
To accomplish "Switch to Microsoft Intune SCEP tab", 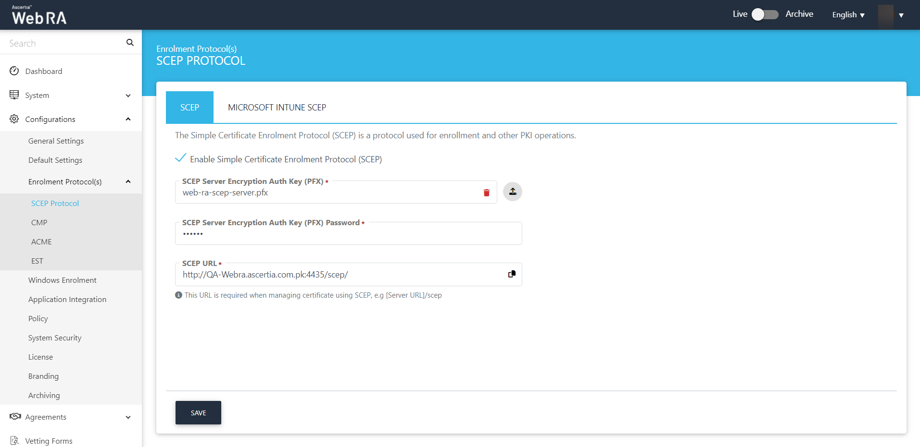I will (277, 107).
